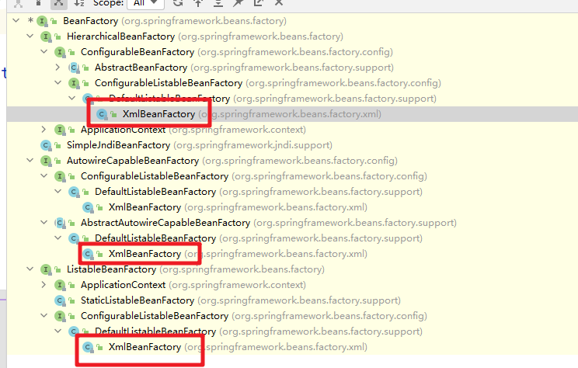Close the hierarchy tab with X icon
Screen dimensions: 578x368
pos(279,3)
